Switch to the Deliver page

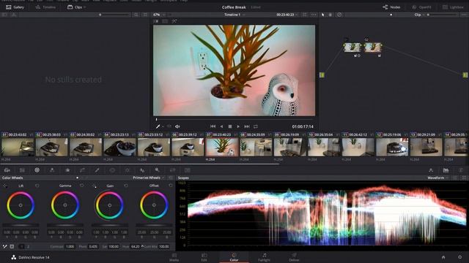pyautogui.click(x=294, y=257)
